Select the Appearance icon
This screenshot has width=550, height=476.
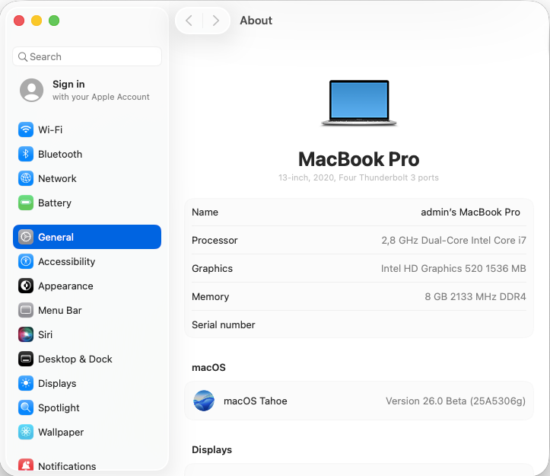point(26,286)
